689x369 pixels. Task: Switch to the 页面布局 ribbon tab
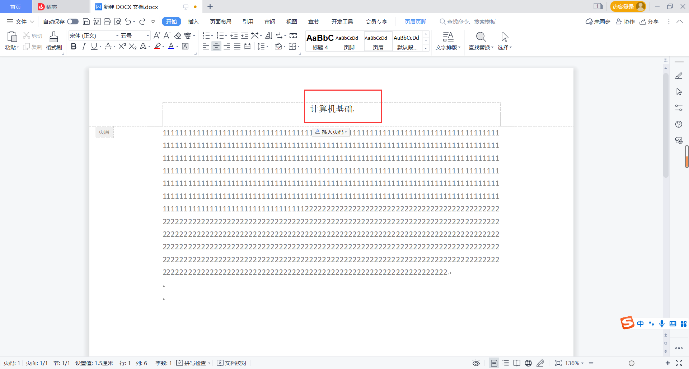[x=221, y=21]
